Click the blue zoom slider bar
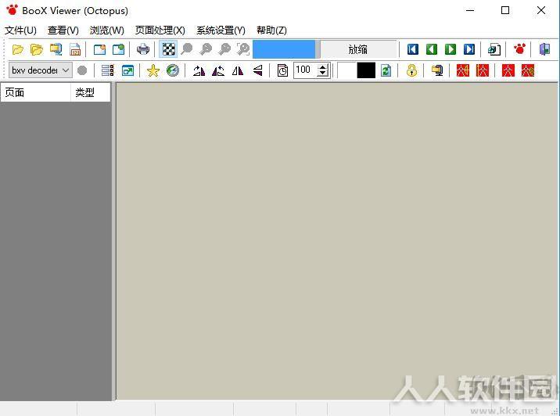Screen dimensions: 560x416 [284, 49]
